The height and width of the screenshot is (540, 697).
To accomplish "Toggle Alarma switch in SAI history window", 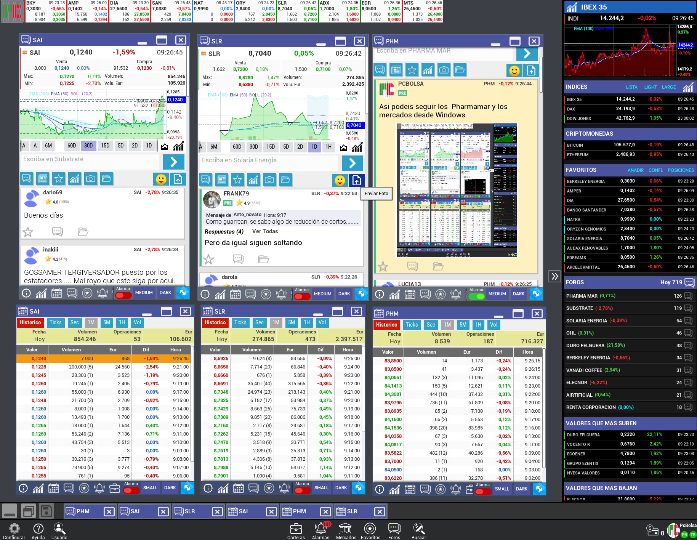I will click(131, 490).
